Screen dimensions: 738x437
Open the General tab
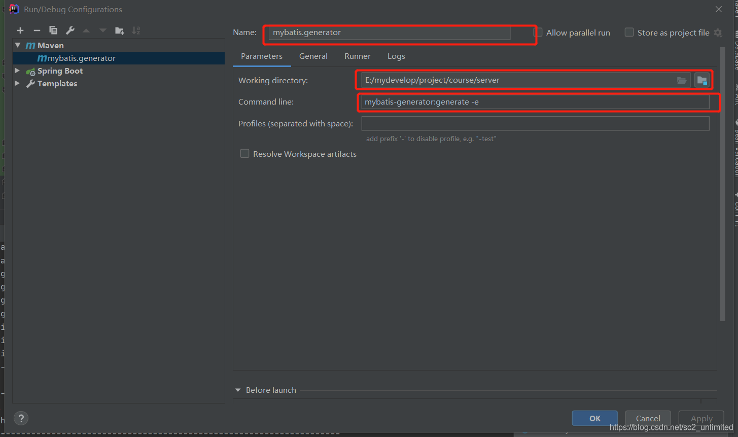313,56
